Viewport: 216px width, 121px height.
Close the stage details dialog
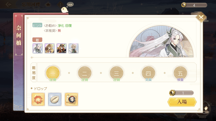(201, 17)
